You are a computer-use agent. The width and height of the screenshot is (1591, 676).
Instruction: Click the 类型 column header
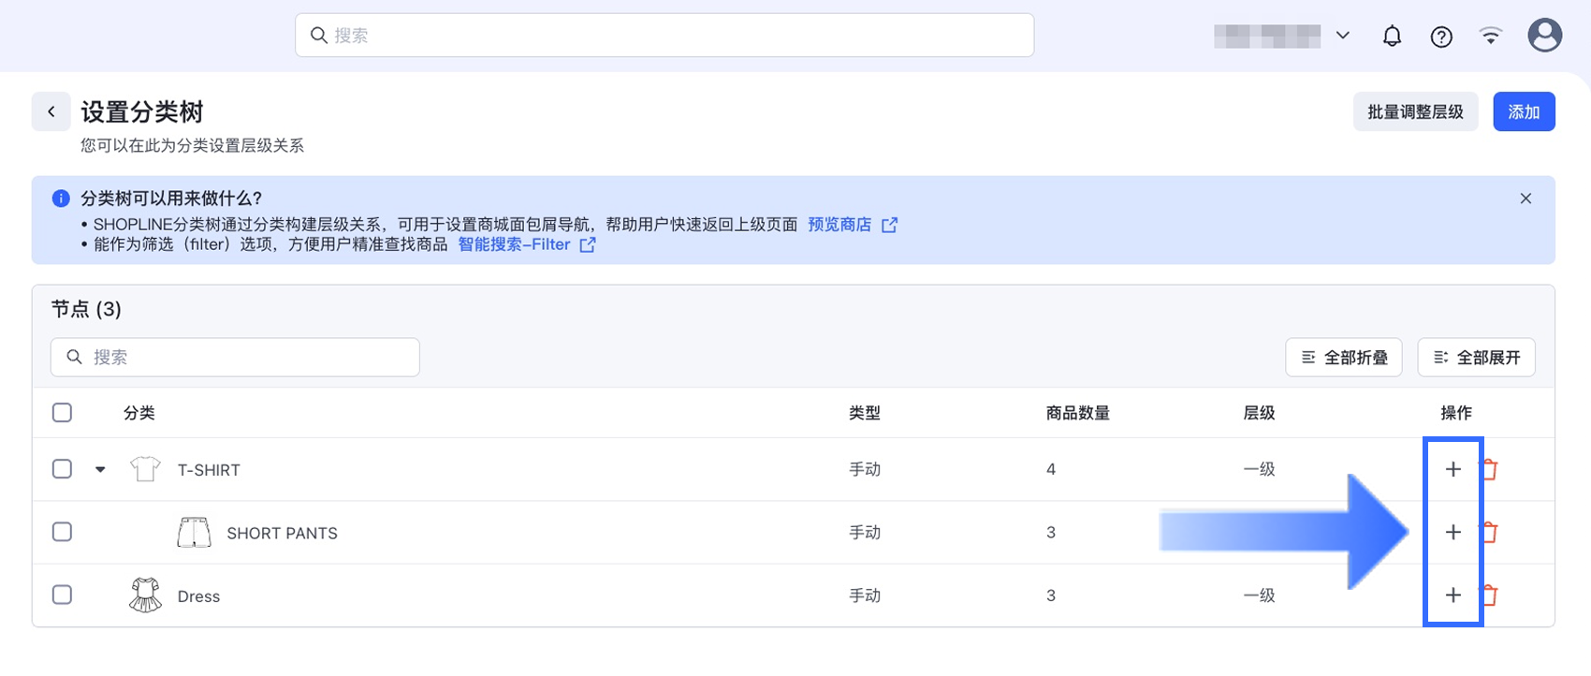point(865,413)
